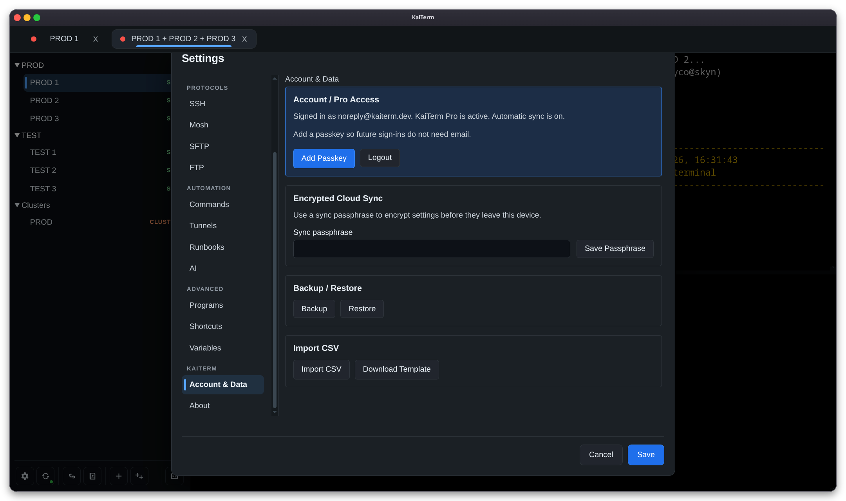Collapse the TEST group triangle
This screenshot has width=846, height=501.
[x=17, y=135]
